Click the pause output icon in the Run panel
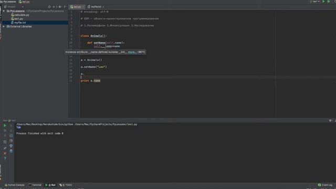The height and width of the screenshot is (189, 336). coord(5,136)
